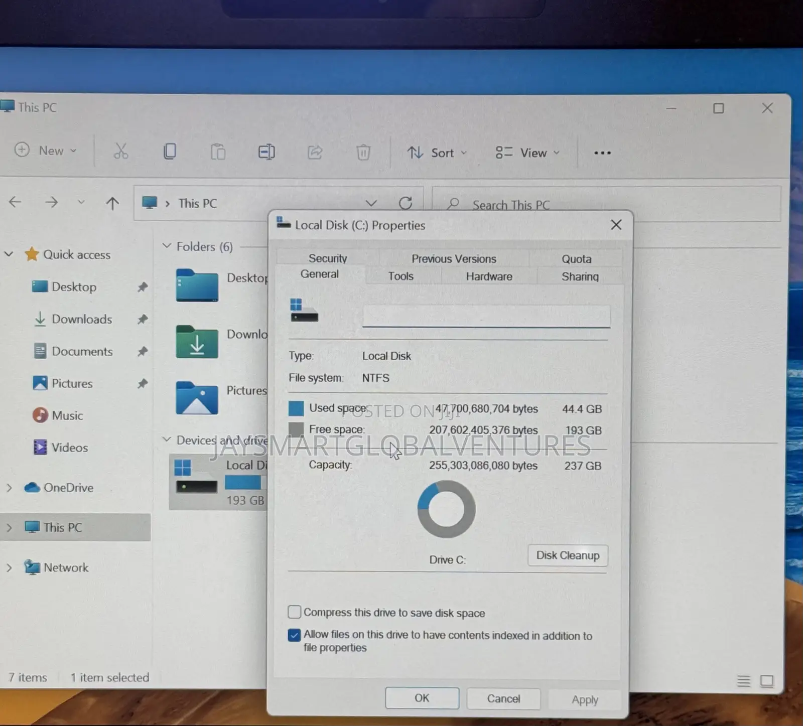Click the Search This PC box

[x=606, y=204]
